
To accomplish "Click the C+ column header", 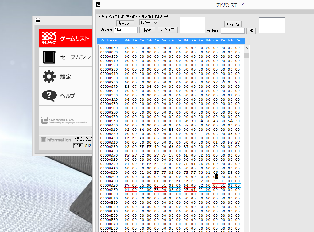I will [215, 41].
